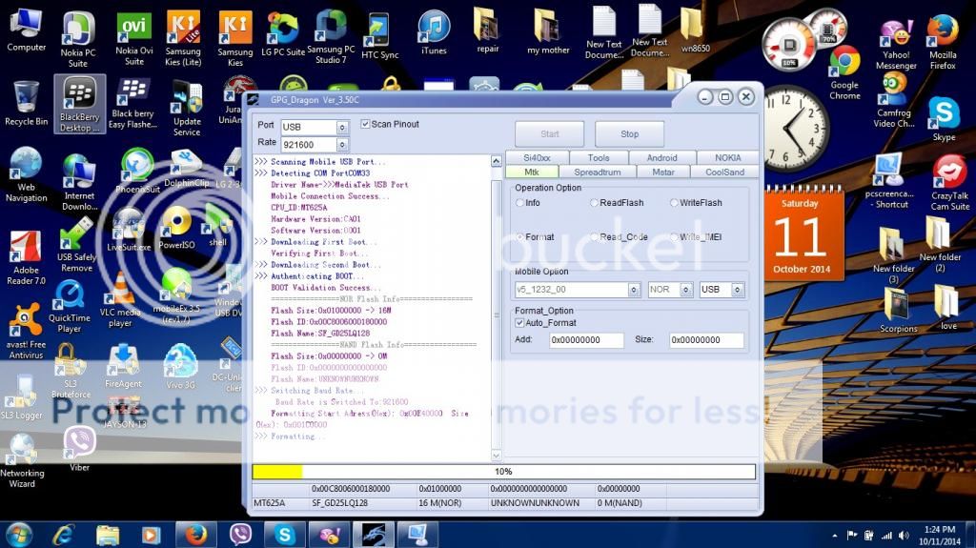This screenshot has height=548, width=976.
Task: Disable the Auto_Format checkbox
Action: coord(520,323)
